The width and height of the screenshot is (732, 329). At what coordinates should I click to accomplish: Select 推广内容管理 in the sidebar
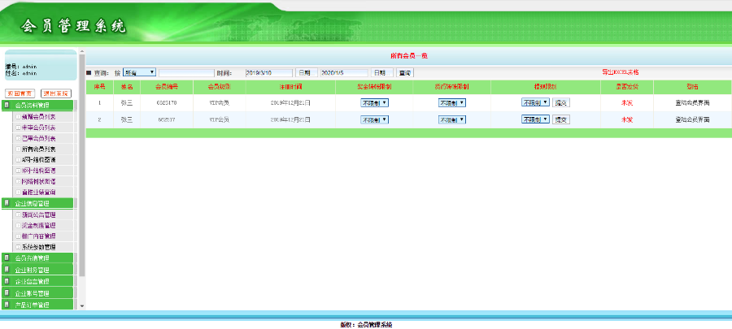click(x=38, y=236)
